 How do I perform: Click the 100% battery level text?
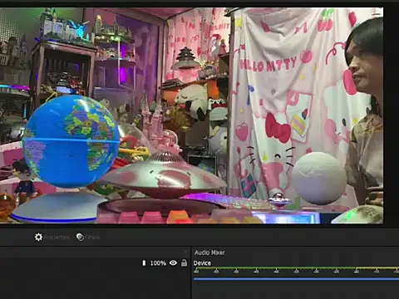tap(158, 263)
